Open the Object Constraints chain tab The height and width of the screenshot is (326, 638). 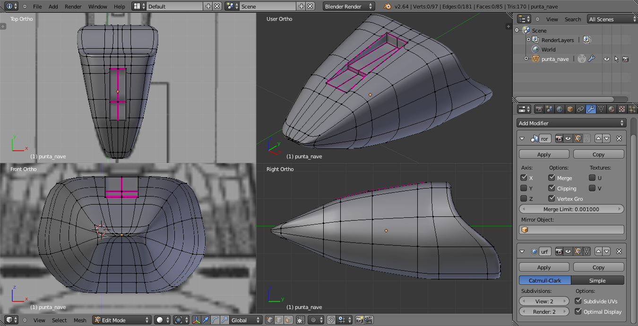point(580,109)
